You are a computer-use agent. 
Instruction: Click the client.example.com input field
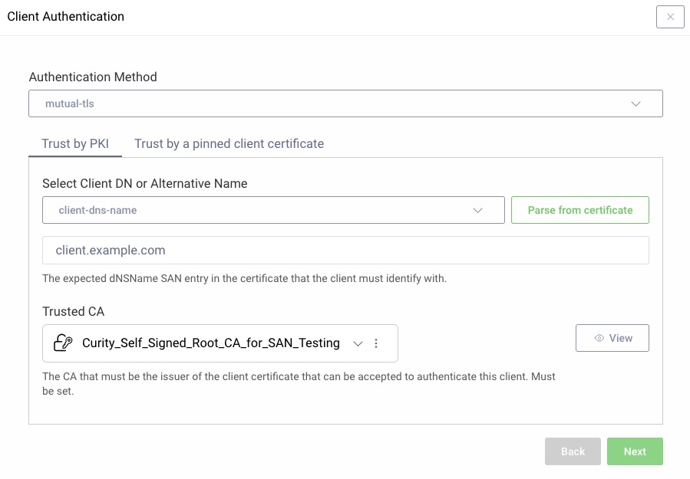click(x=345, y=250)
